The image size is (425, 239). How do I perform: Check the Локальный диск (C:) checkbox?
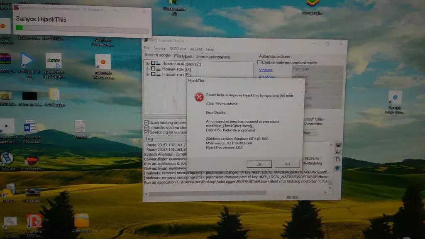[153, 63]
